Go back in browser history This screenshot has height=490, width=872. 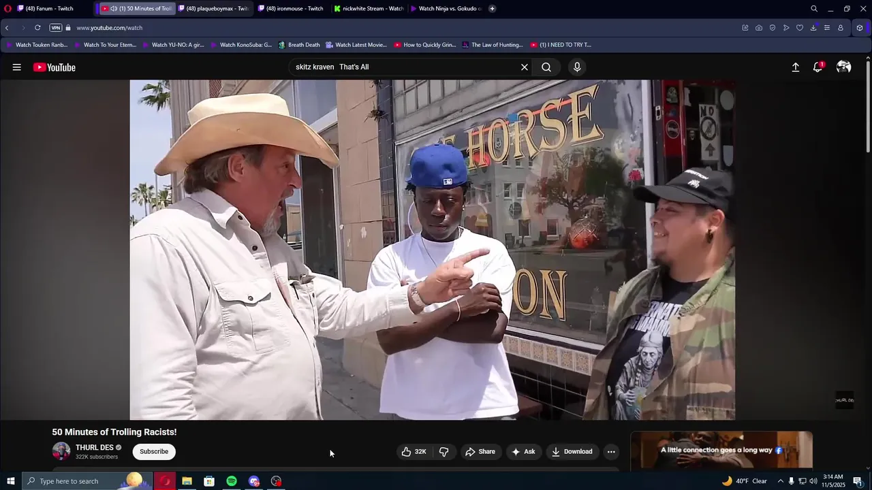[7, 28]
